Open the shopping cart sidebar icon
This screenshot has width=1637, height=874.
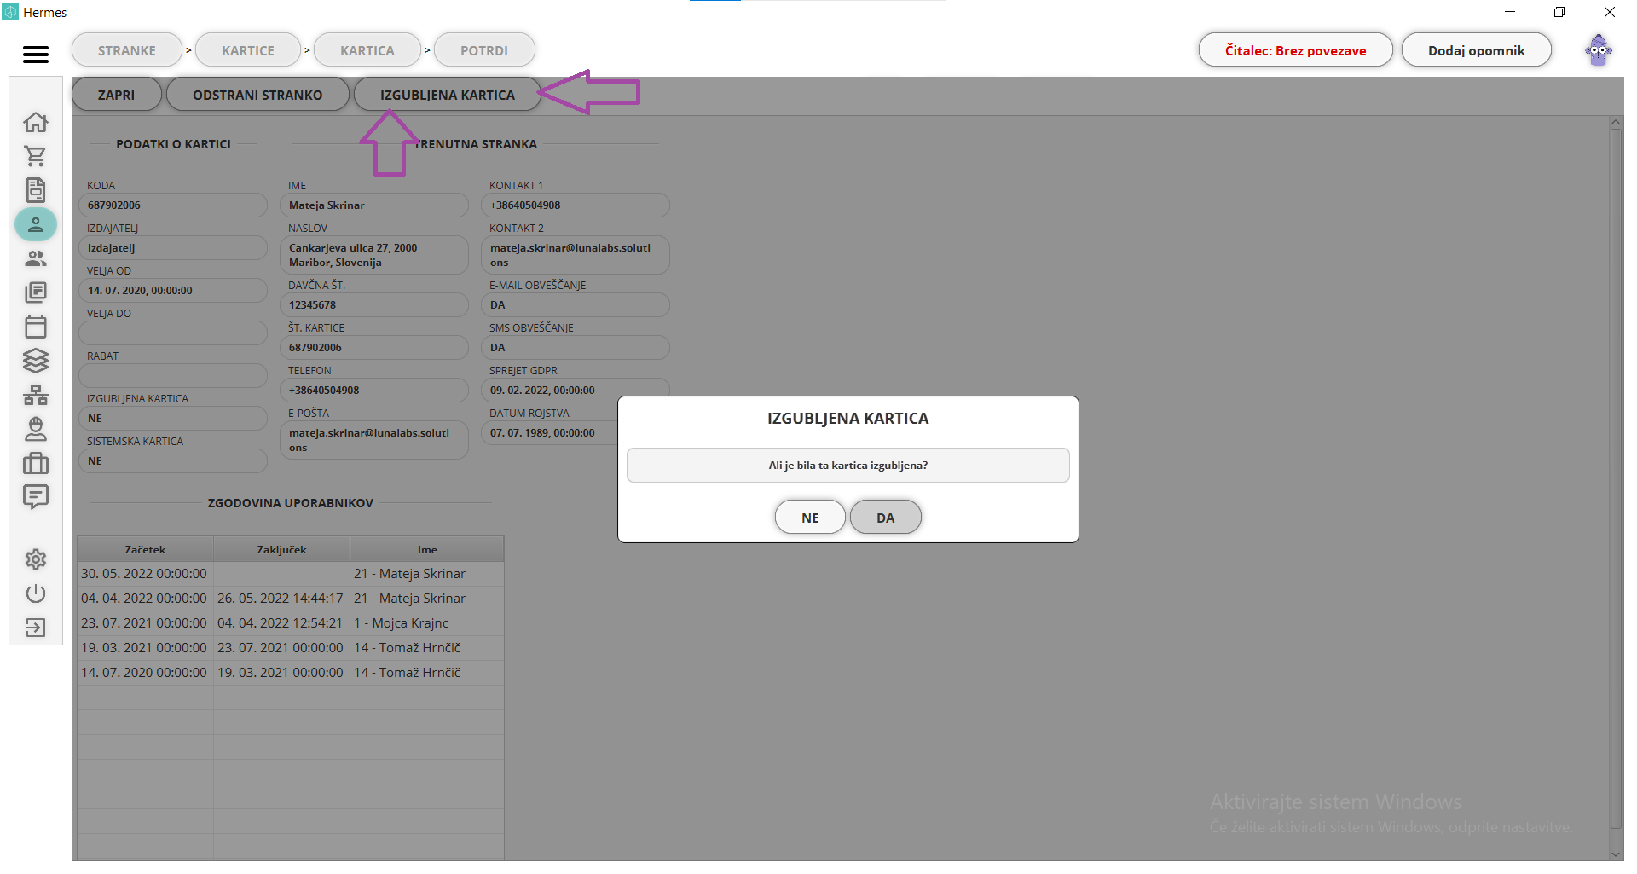pyautogui.click(x=36, y=156)
